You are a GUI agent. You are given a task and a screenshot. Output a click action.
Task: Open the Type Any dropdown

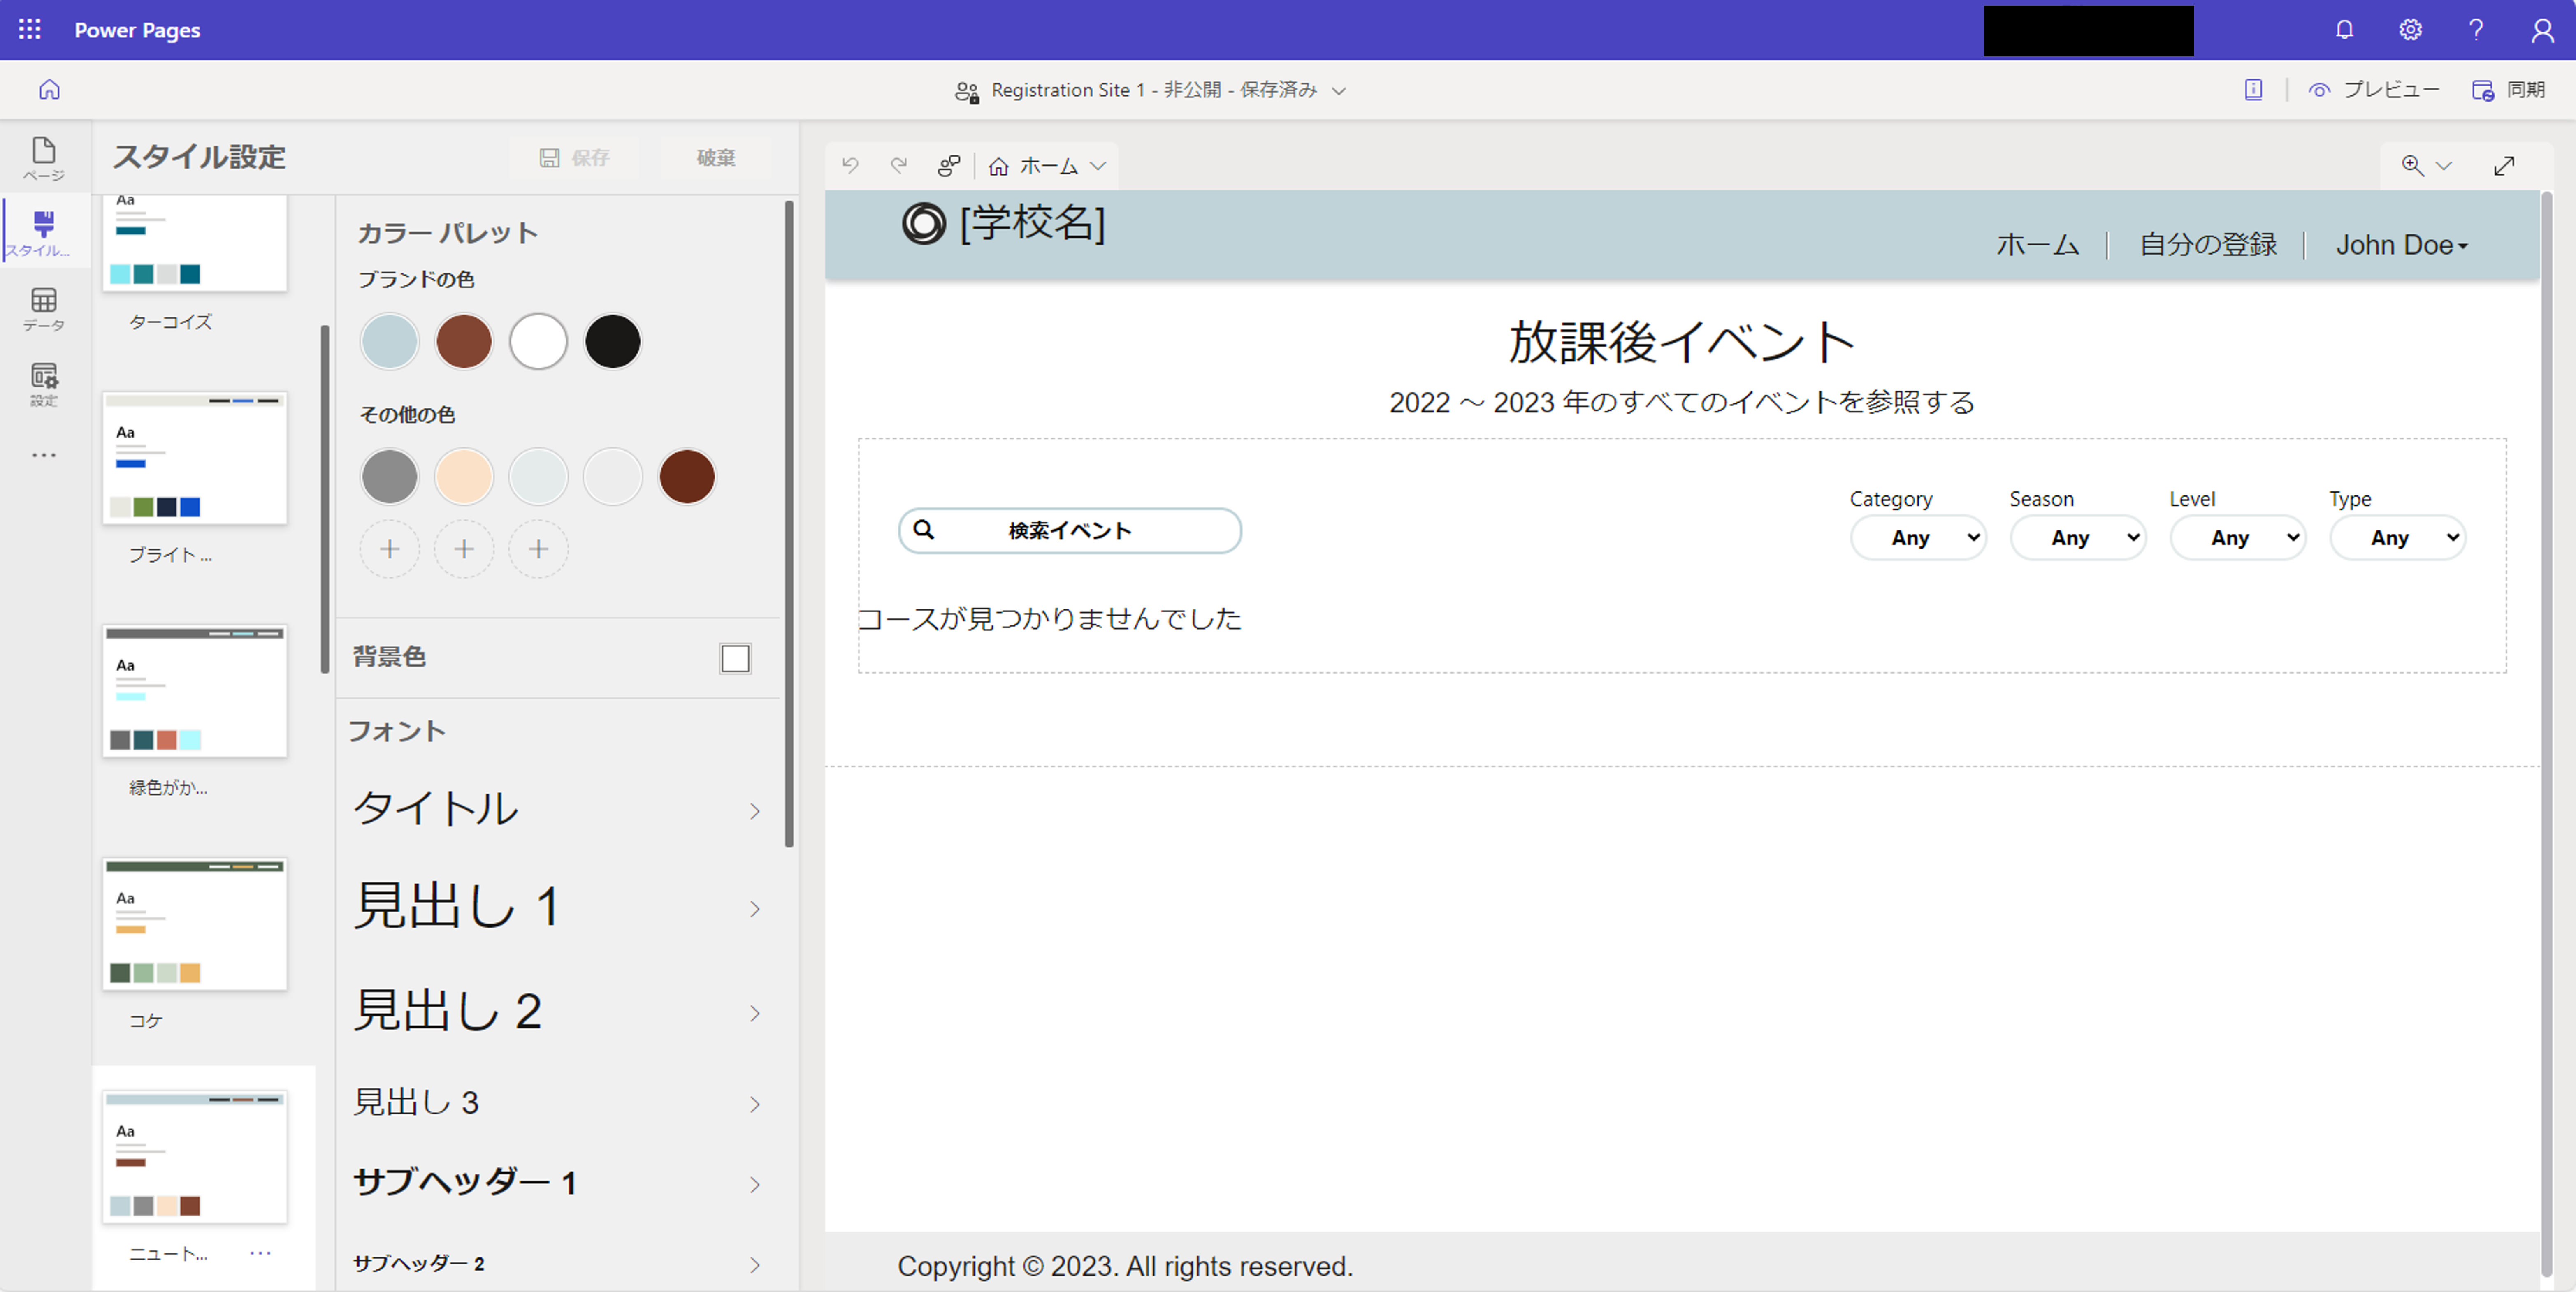[2397, 537]
